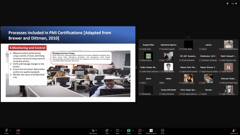Click the muted mic icon by Angela Wilar
This screenshot has height=135, width=240.
[140, 49]
